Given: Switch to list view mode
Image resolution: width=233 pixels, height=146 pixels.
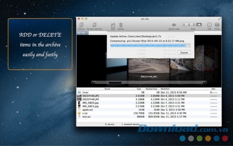Looking at the screenshot, I should point(189,25).
